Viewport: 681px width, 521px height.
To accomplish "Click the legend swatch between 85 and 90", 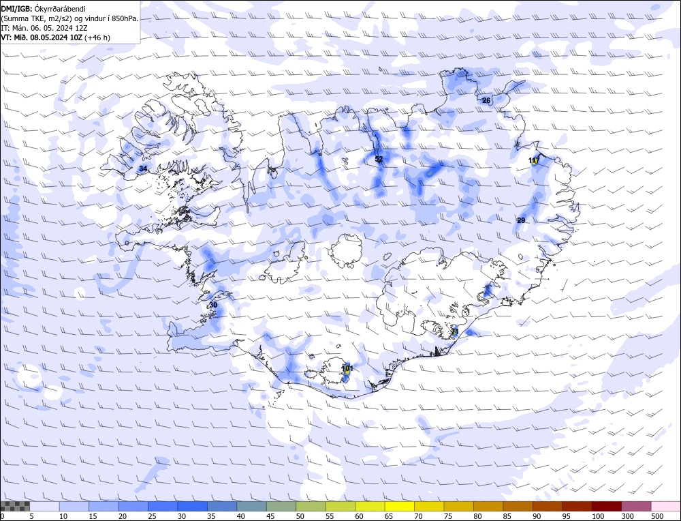I will (x=518, y=506).
